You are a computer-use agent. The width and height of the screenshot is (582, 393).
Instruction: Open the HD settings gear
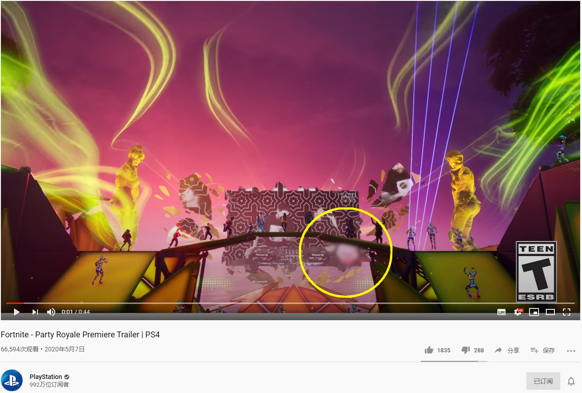coord(518,312)
